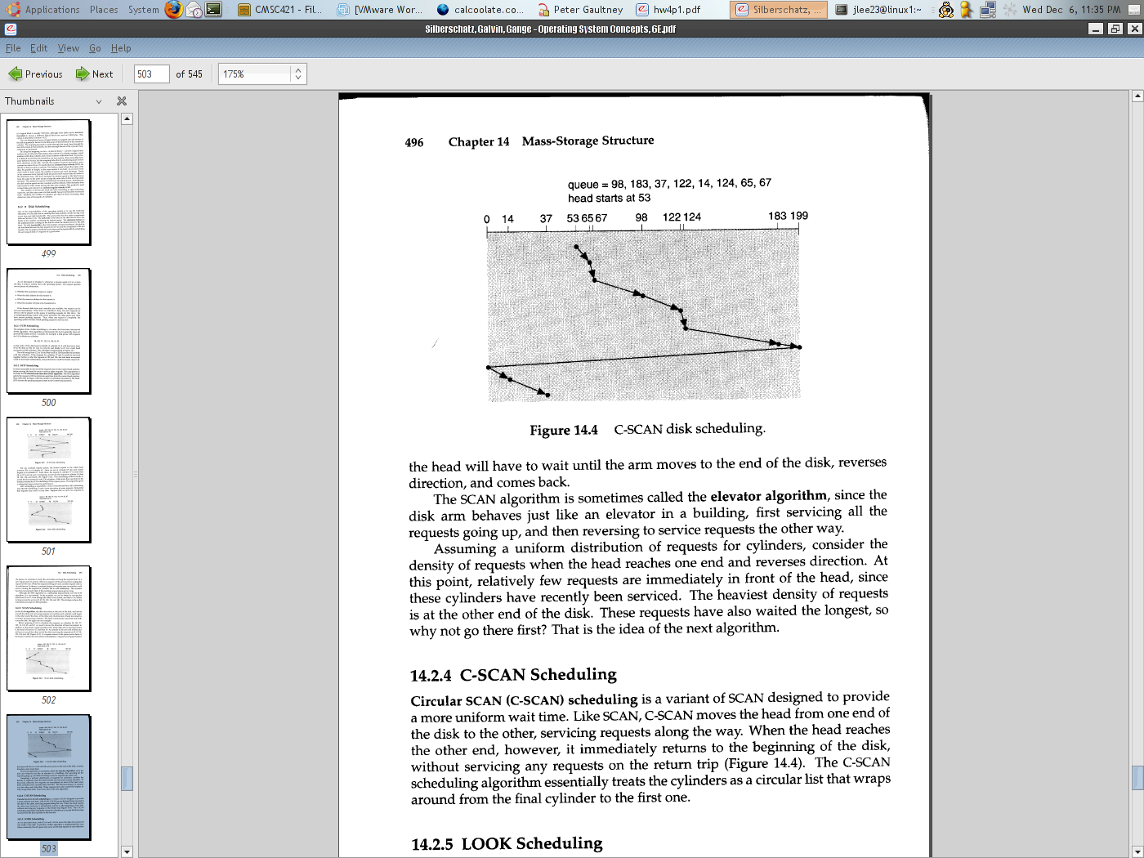Select the page 501 thumbnail
The width and height of the screenshot is (1144, 858).
click(x=49, y=480)
